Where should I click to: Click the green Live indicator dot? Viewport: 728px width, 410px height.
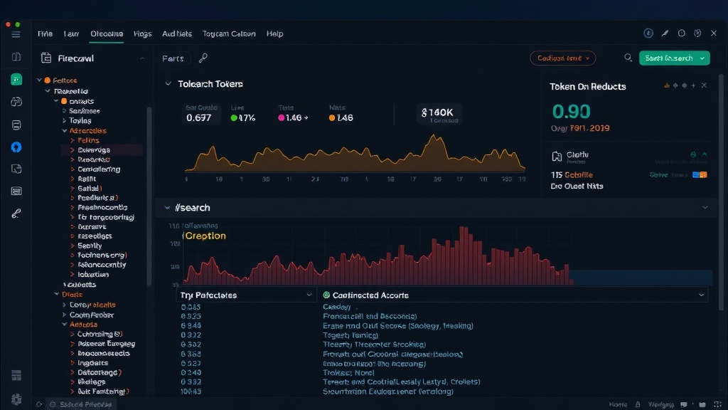pos(234,118)
